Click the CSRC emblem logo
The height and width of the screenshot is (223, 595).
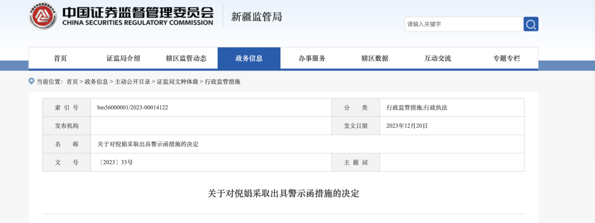point(43,17)
